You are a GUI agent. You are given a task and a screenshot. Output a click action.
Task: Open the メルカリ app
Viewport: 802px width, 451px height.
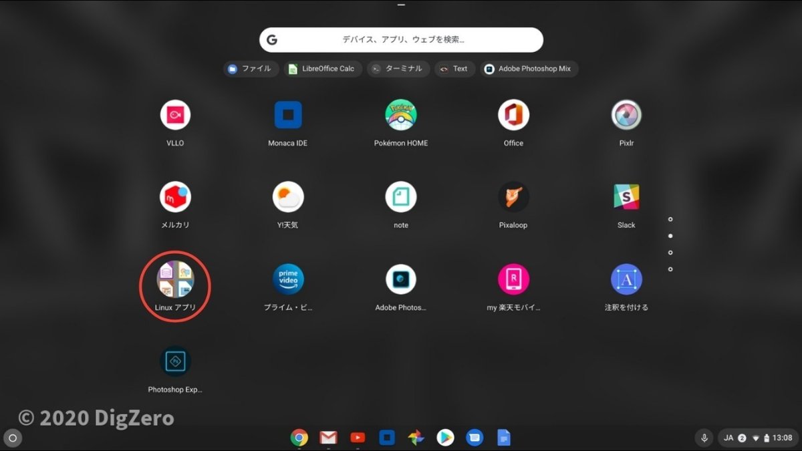(175, 197)
